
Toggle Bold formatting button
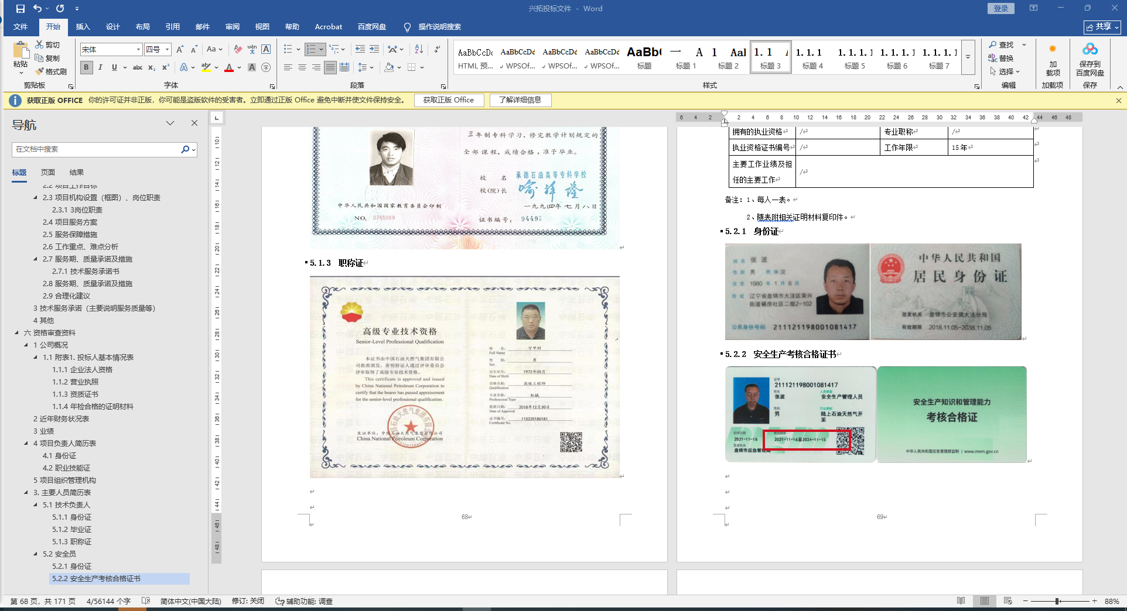pyautogui.click(x=86, y=67)
